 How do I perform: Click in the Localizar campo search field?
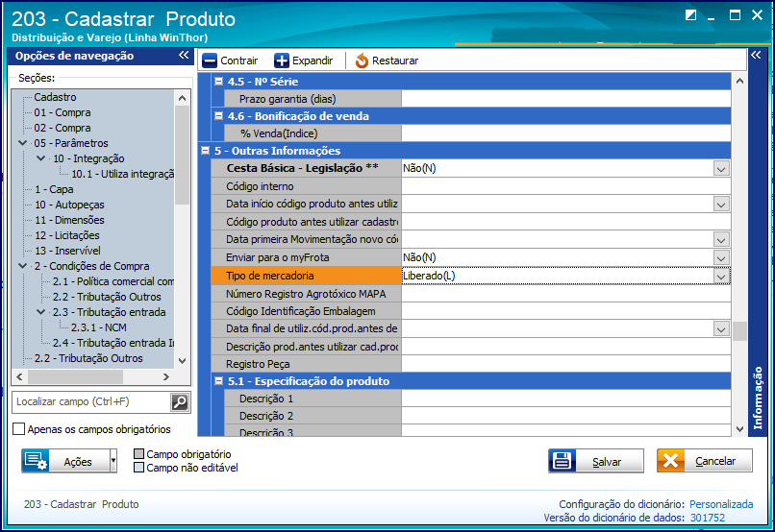coord(91,401)
